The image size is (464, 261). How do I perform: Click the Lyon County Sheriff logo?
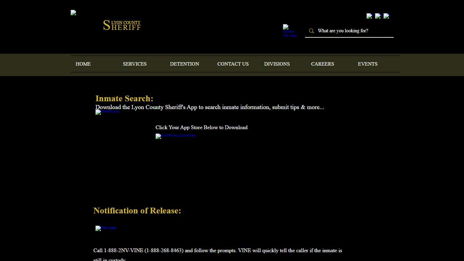(122, 25)
